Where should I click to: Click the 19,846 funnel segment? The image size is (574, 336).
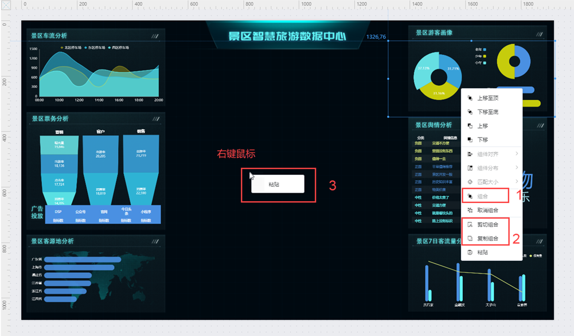[x=59, y=145]
